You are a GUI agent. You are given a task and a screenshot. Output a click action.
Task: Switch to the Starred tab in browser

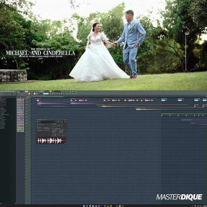point(14,97)
